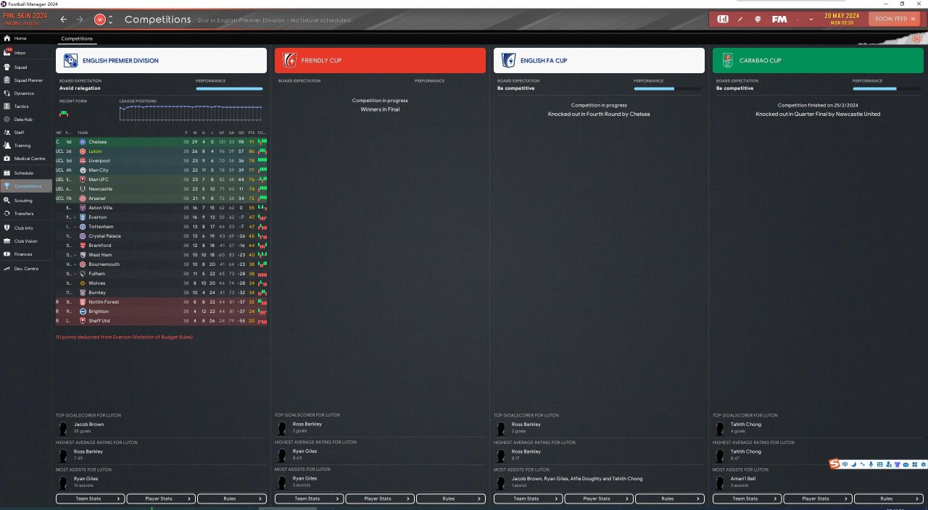
Task: Toggle Sogou Chinese/English input mode
Action: pos(845,464)
